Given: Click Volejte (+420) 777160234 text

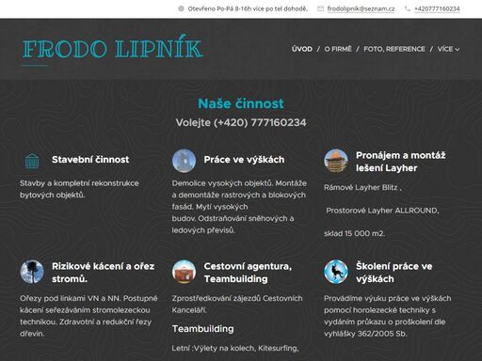Looking at the screenshot, I should tap(241, 122).
